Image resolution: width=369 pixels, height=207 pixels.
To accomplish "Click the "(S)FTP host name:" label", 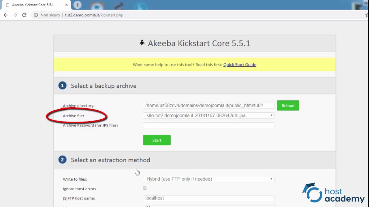I will (x=79, y=198).
